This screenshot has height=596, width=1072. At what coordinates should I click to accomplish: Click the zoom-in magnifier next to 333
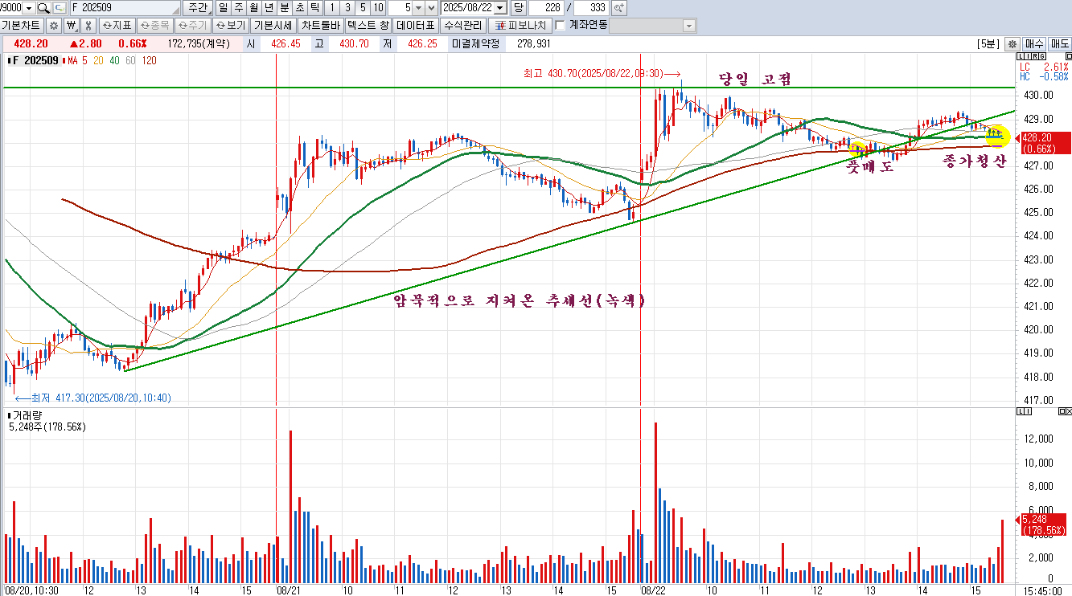pos(618,8)
